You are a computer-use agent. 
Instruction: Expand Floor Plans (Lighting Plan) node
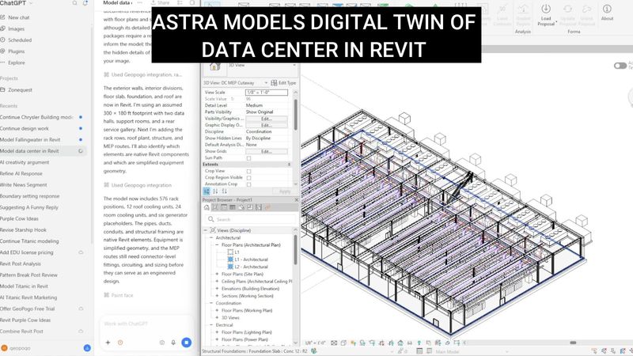(217, 332)
